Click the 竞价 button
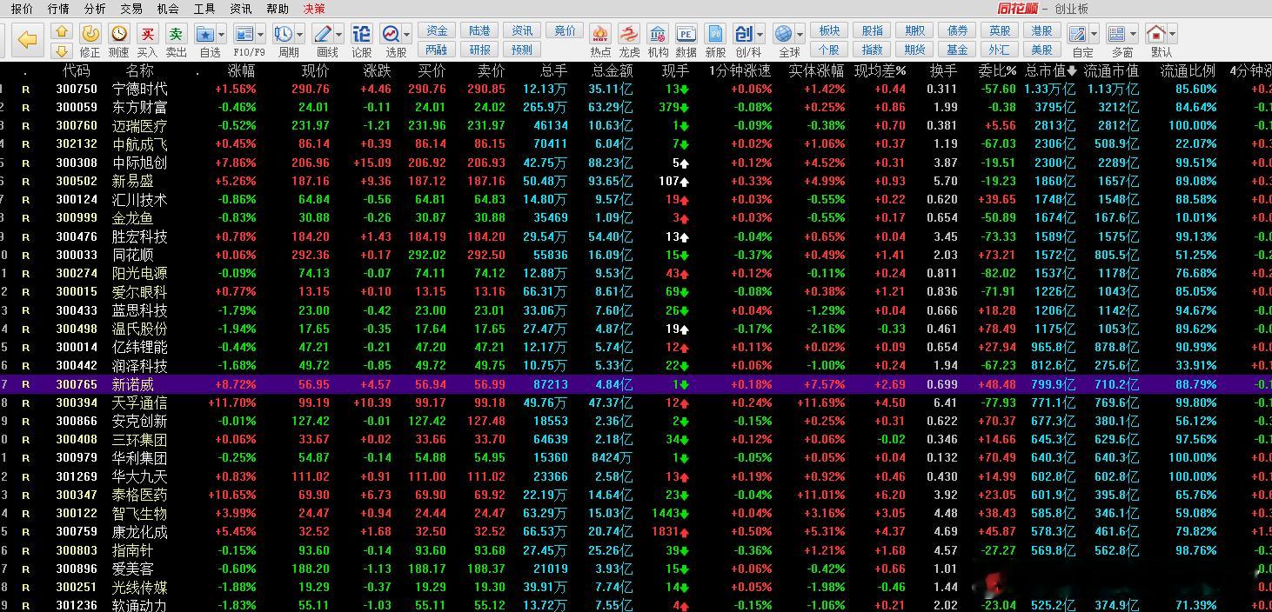 [x=565, y=30]
